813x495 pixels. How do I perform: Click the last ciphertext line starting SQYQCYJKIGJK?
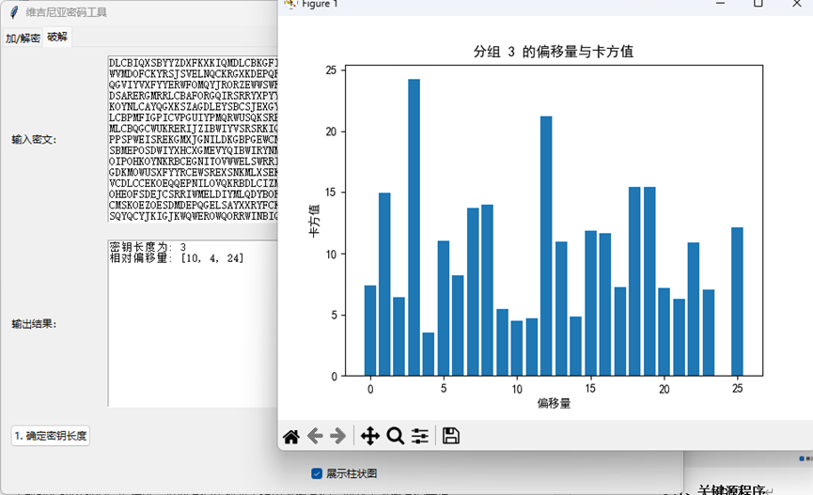pyautogui.click(x=194, y=216)
